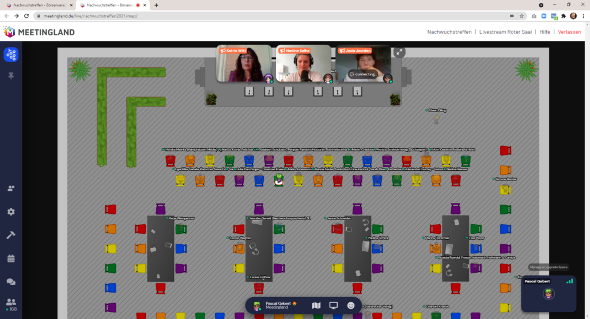Open Chrome extensions puzzle icon

[x=563, y=16]
